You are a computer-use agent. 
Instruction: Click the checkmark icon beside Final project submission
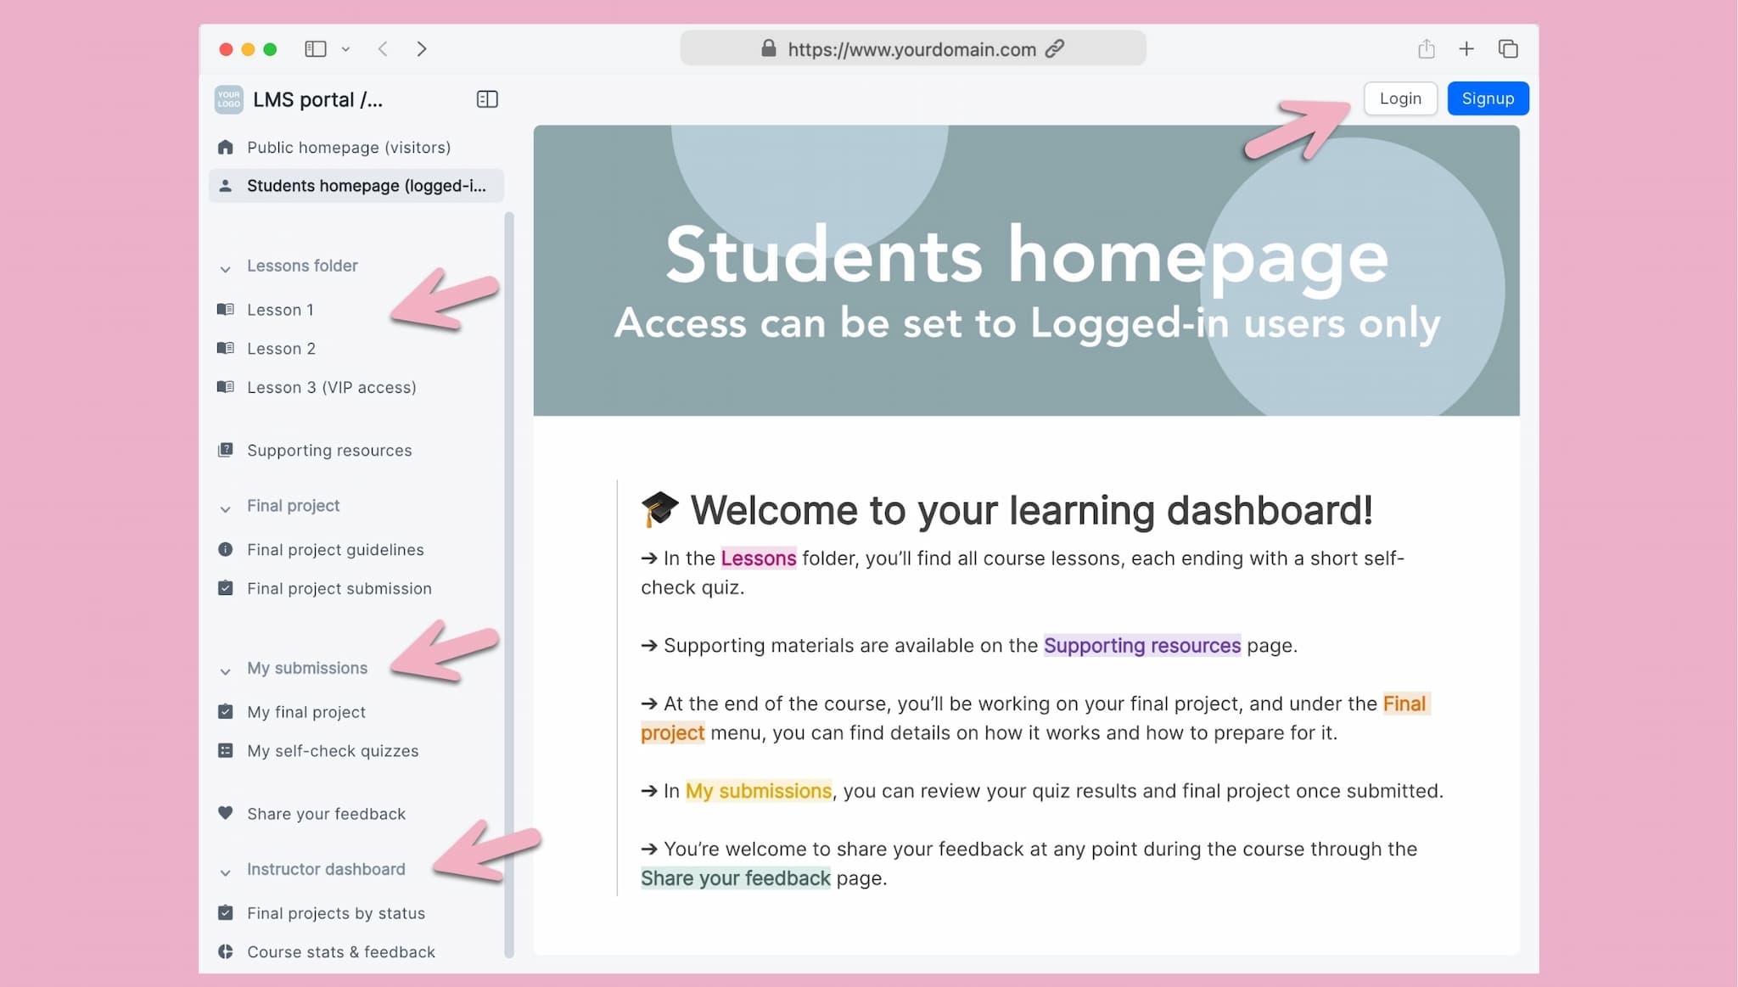(226, 588)
